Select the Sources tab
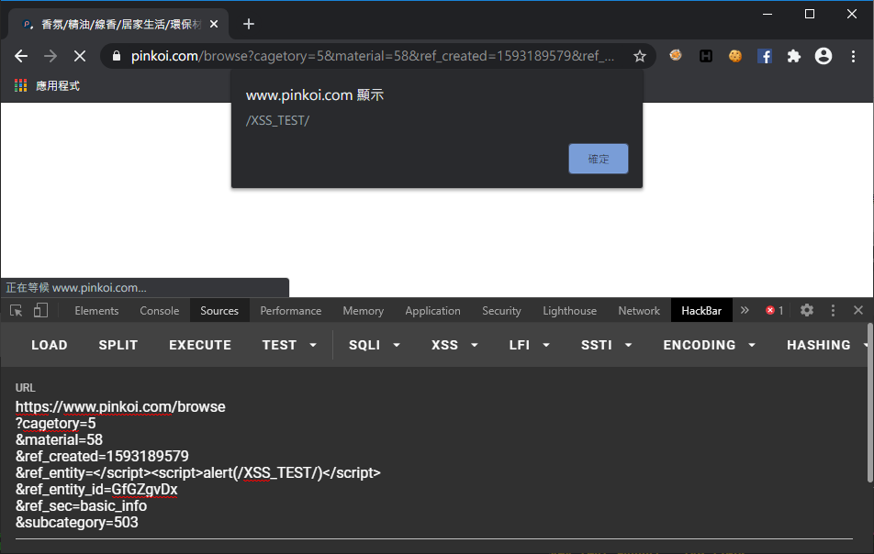 point(219,311)
